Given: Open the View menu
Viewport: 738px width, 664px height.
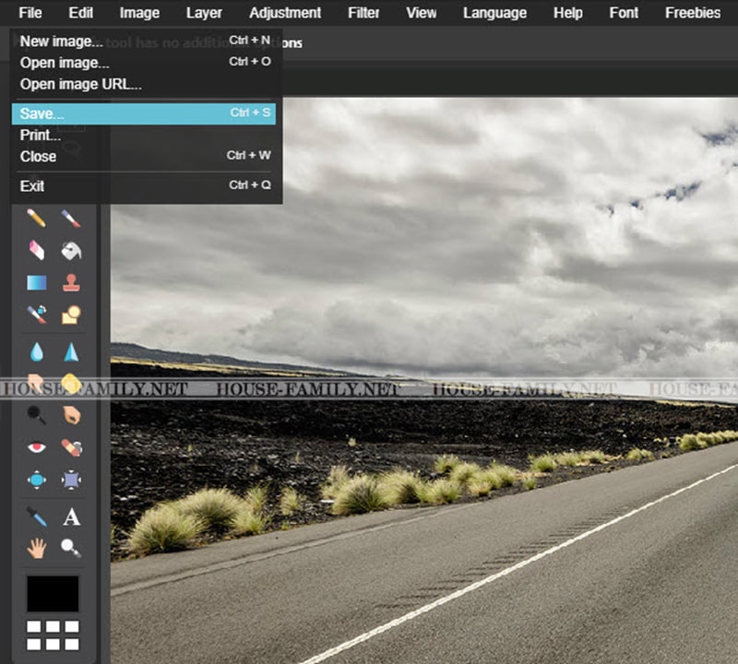Looking at the screenshot, I should tap(422, 13).
